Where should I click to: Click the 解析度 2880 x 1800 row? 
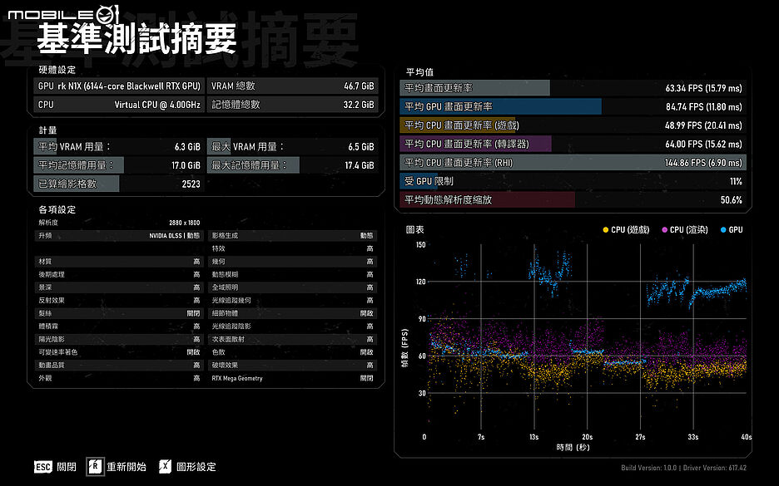coord(119,223)
